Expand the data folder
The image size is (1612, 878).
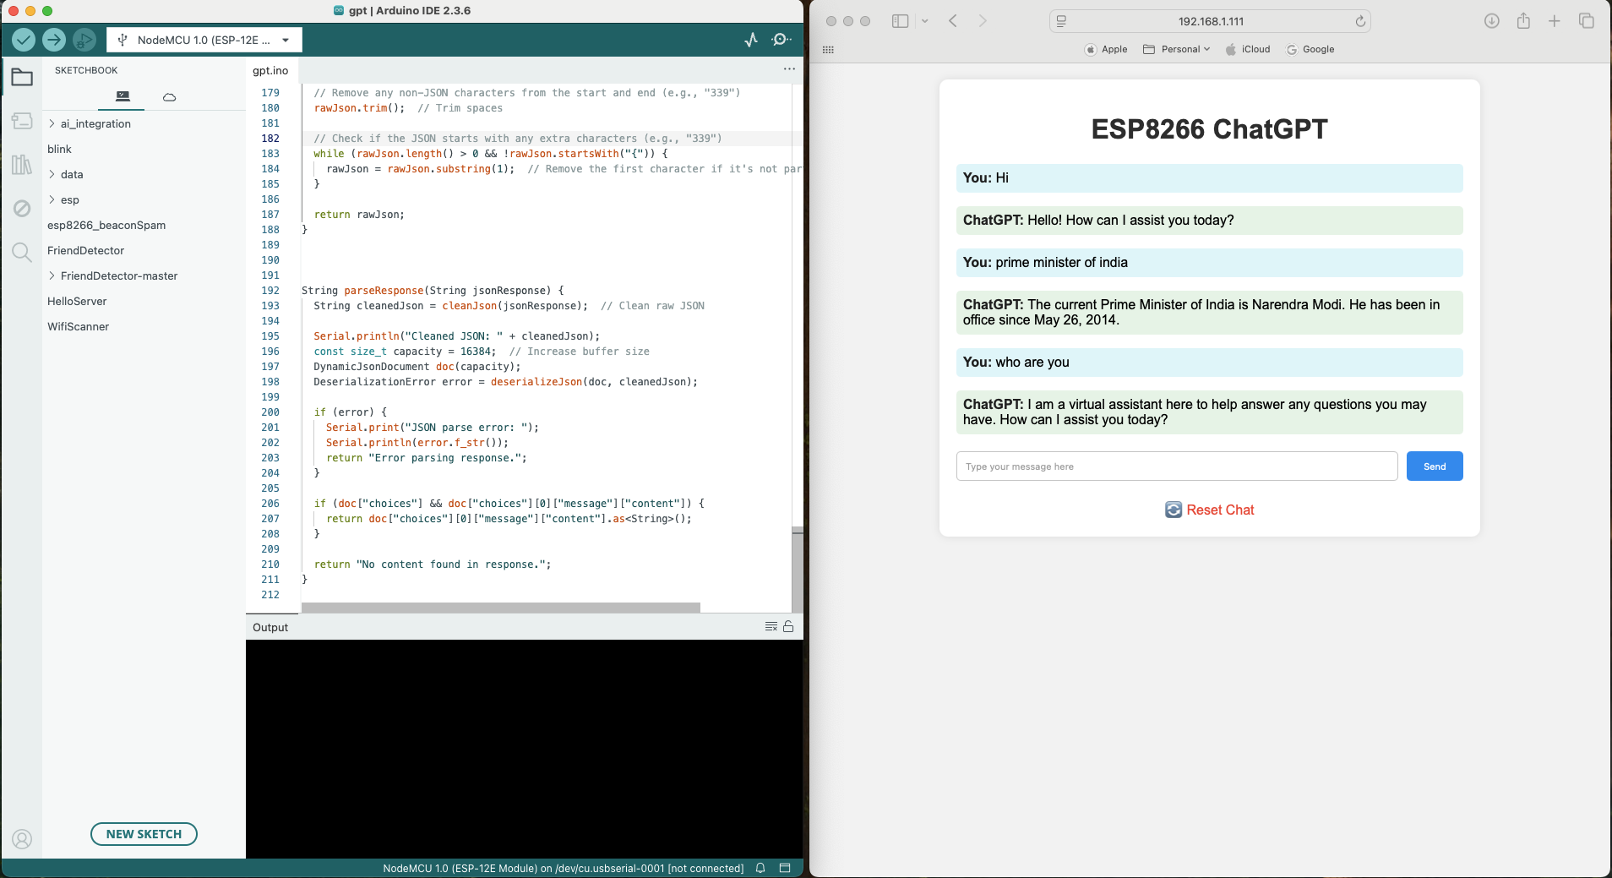click(52, 174)
